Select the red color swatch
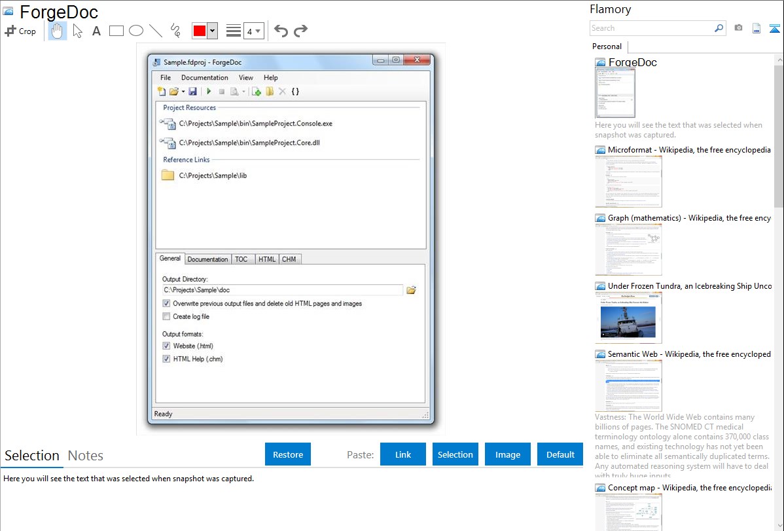Viewport: 784px width, 531px height. 200,31
